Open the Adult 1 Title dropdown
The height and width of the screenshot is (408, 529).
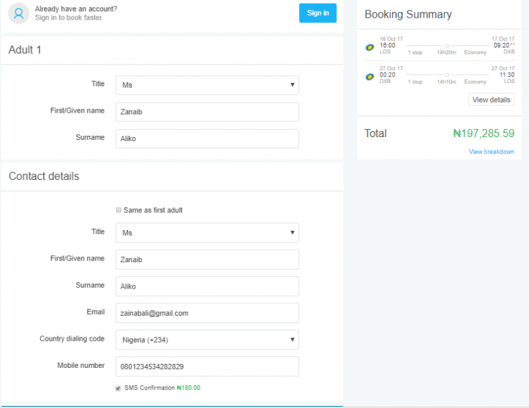pyautogui.click(x=207, y=85)
